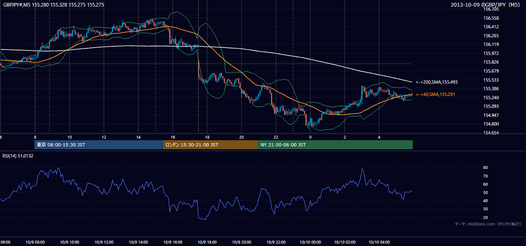
Task: Click the 10/10 00:00 date label
Action: point(310,242)
